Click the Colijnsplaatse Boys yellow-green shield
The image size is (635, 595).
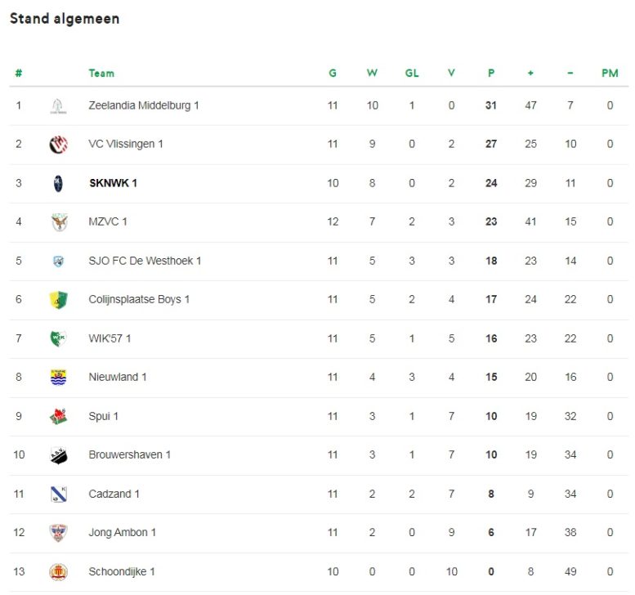[x=58, y=300]
